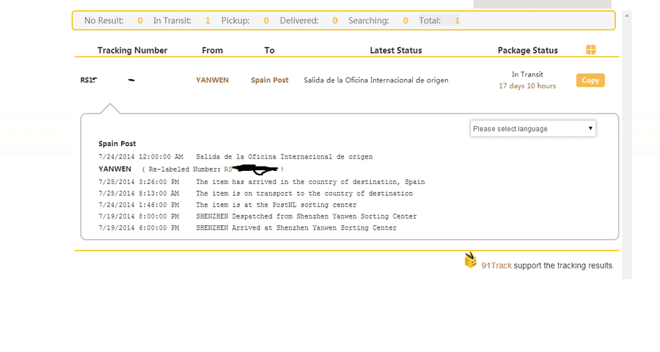Click the '17 days 10 hours' transit time
This screenshot has width=660, height=352.
coord(527,86)
